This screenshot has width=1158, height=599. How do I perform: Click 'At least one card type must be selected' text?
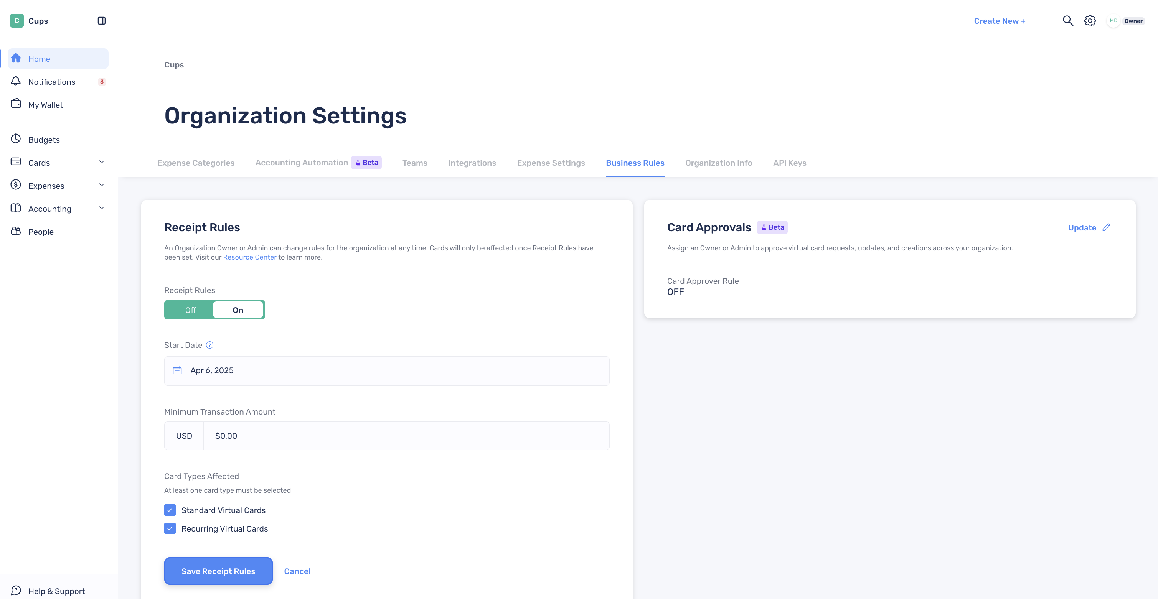tap(228, 490)
